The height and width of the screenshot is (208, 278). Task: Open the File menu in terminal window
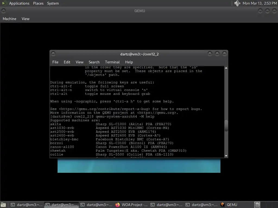click(55, 62)
